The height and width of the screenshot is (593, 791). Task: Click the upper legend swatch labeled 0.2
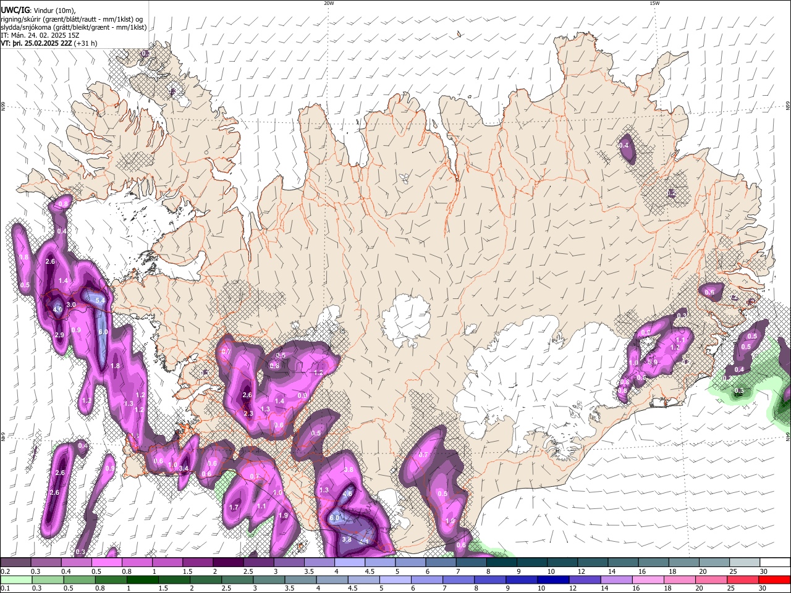pos(15,563)
